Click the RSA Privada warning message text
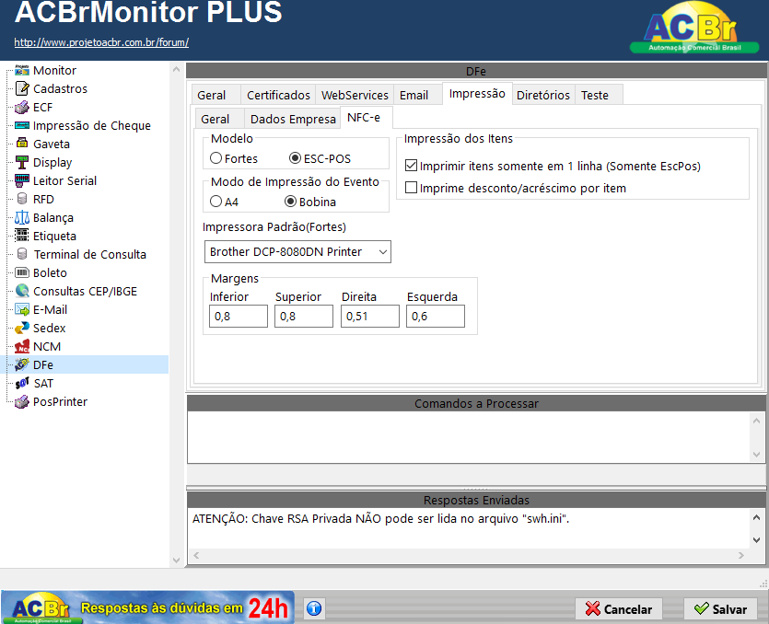Viewport: 769px width, 624px height. [380, 518]
